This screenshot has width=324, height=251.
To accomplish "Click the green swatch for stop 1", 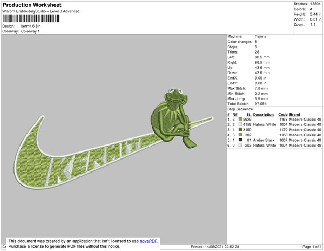I will coord(240,119).
